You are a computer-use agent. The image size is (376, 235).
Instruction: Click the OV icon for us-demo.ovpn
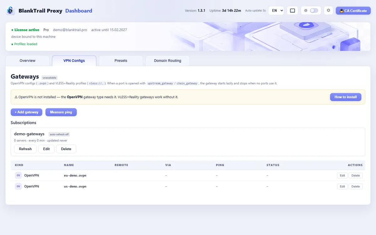pos(18,186)
